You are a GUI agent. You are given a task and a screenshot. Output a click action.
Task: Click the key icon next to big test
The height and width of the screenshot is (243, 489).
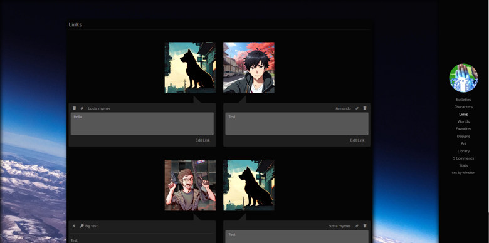point(81,226)
